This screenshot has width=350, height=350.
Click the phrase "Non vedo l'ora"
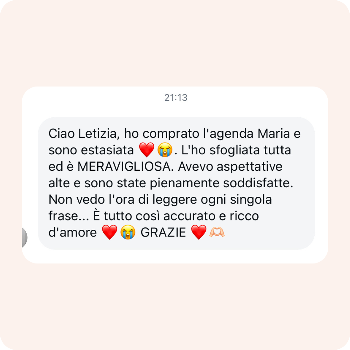click(91, 199)
